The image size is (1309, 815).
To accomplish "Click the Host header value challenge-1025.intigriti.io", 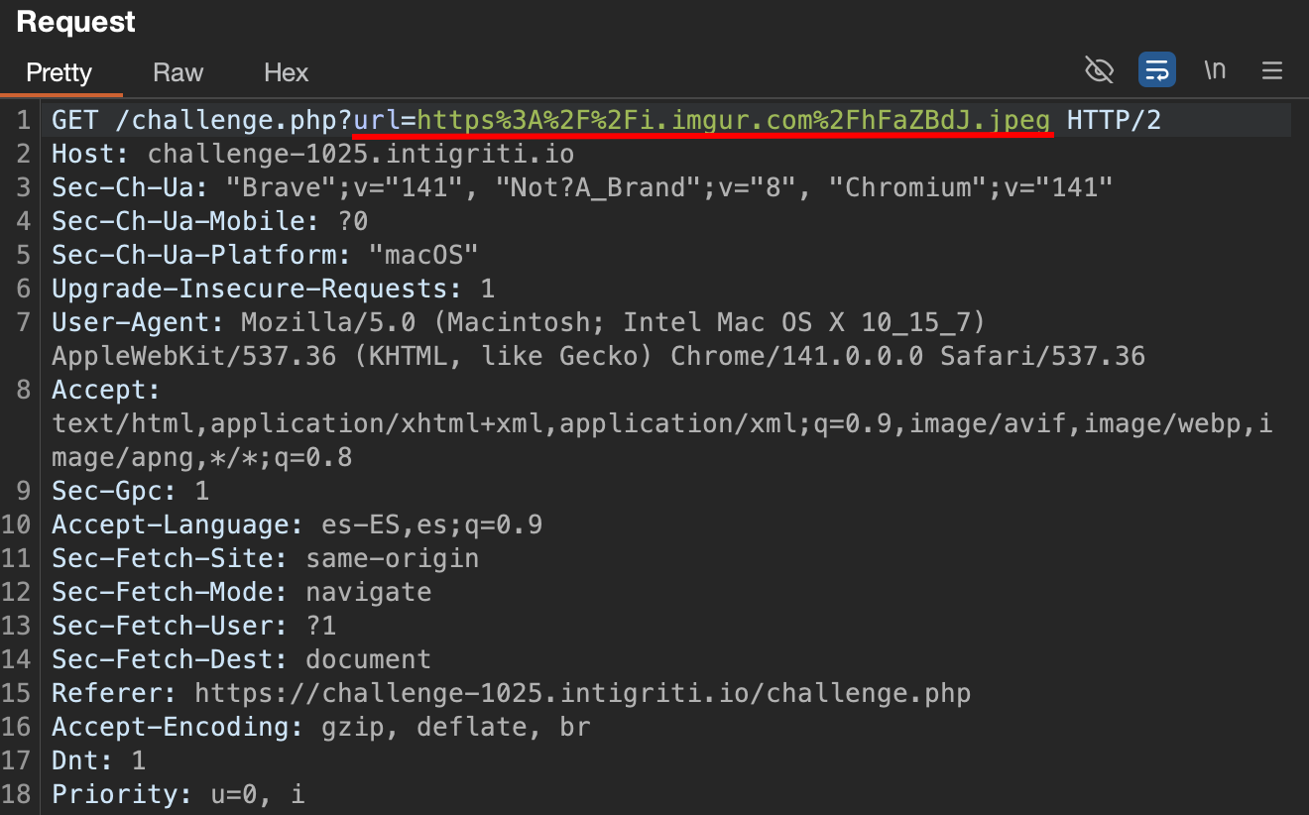I will 360,155.
